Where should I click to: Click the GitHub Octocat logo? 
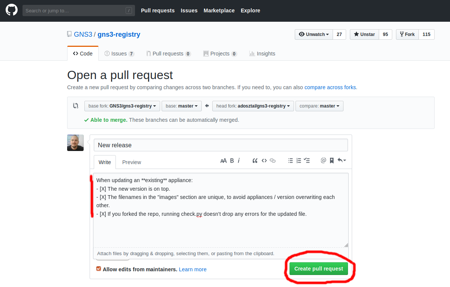pos(12,10)
